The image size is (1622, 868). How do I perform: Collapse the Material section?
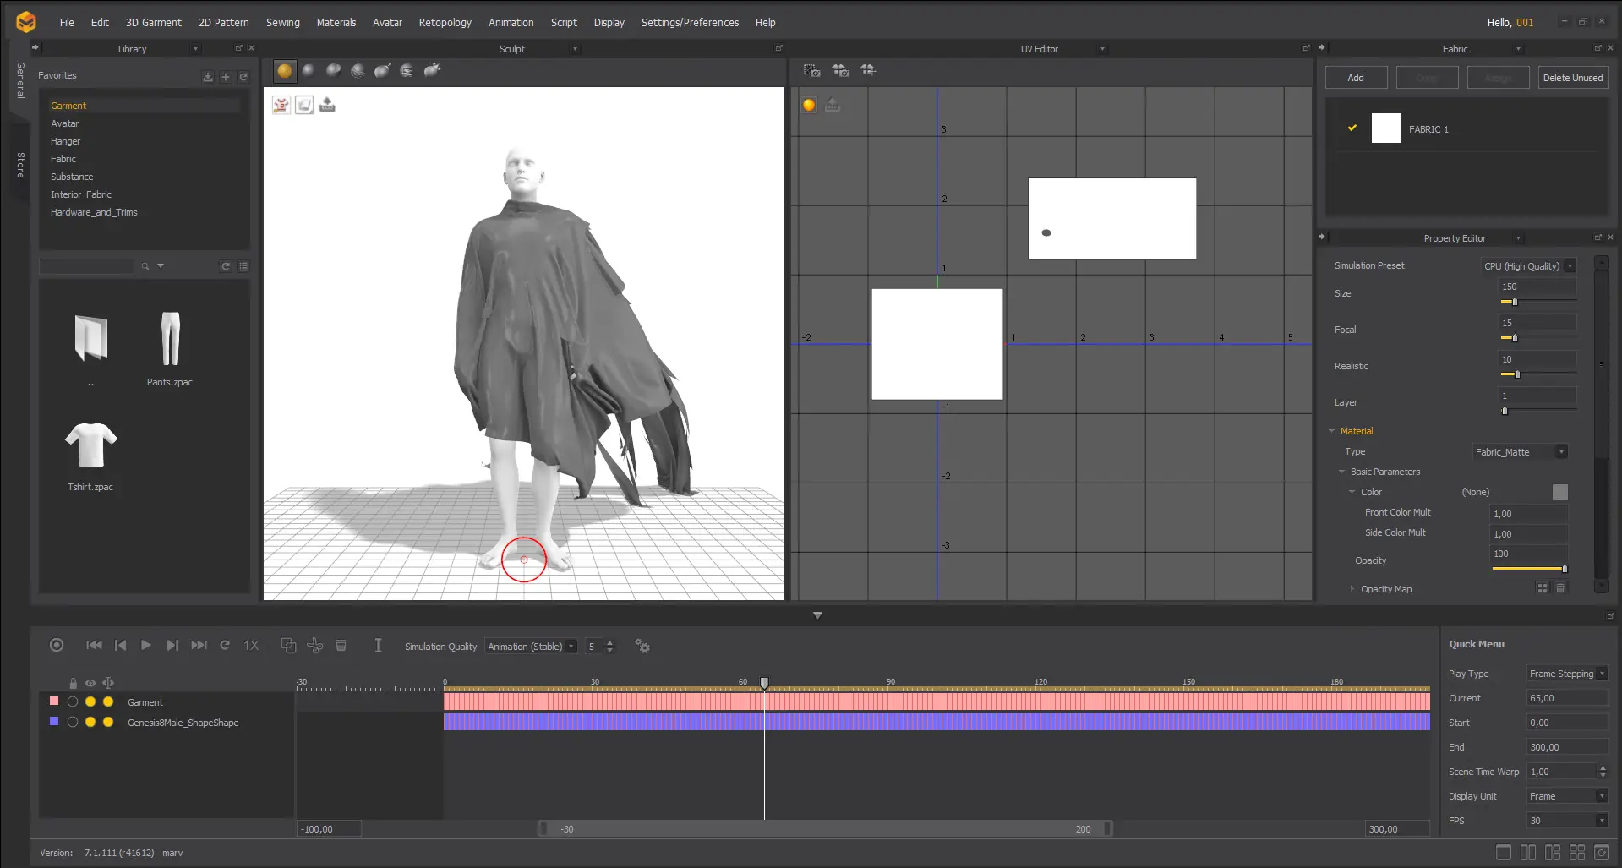click(x=1332, y=431)
